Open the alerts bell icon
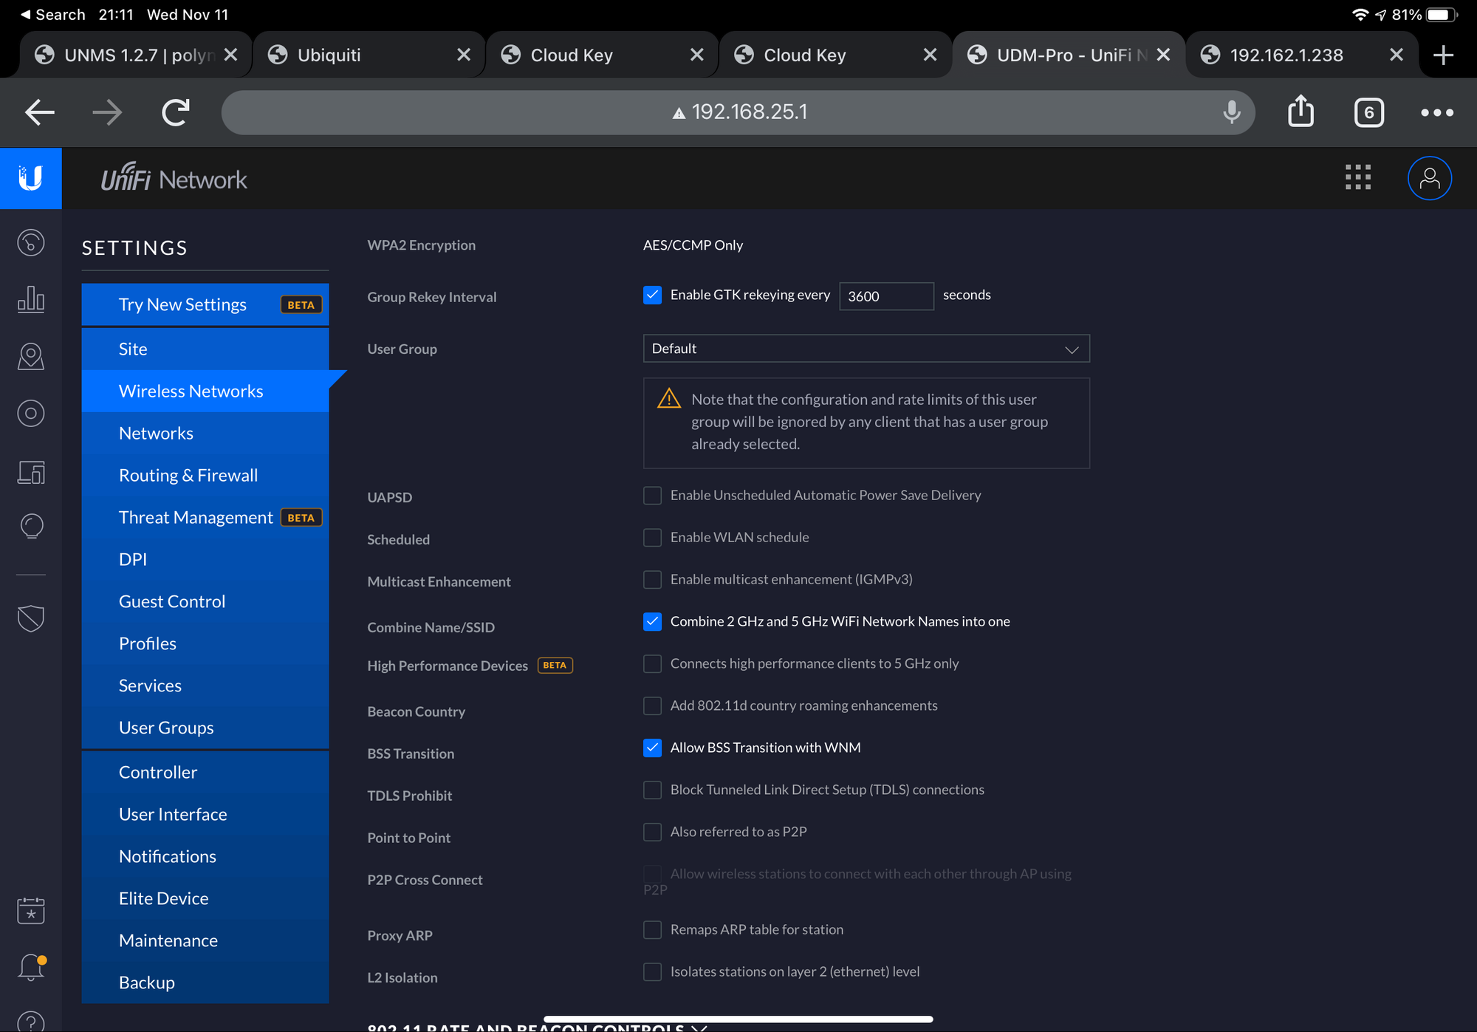1477x1032 pixels. (30, 966)
